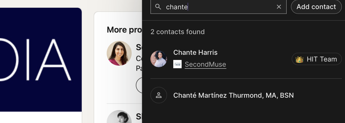
Task: Focus the contact search field containing "chante"
Action: tap(219, 7)
